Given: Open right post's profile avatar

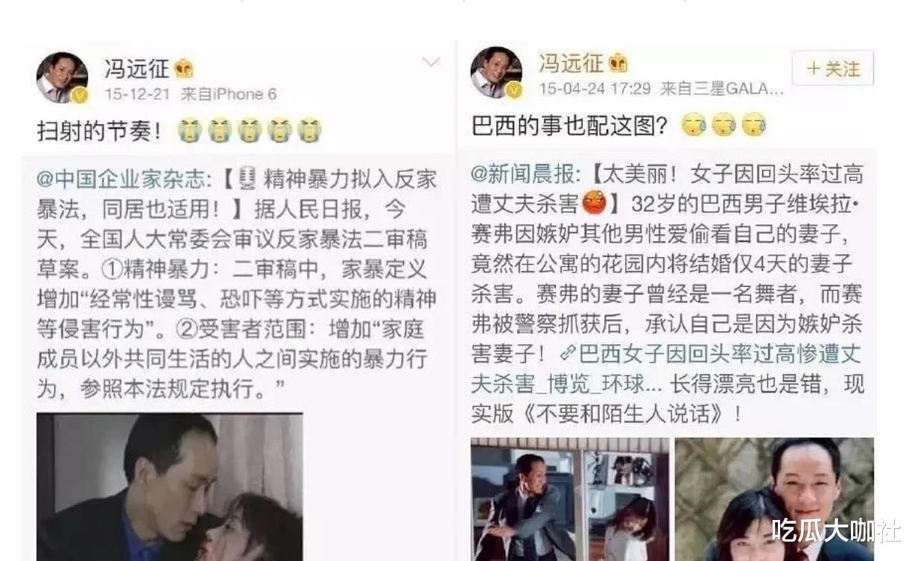Looking at the screenshot, I should tap(496, 72).
